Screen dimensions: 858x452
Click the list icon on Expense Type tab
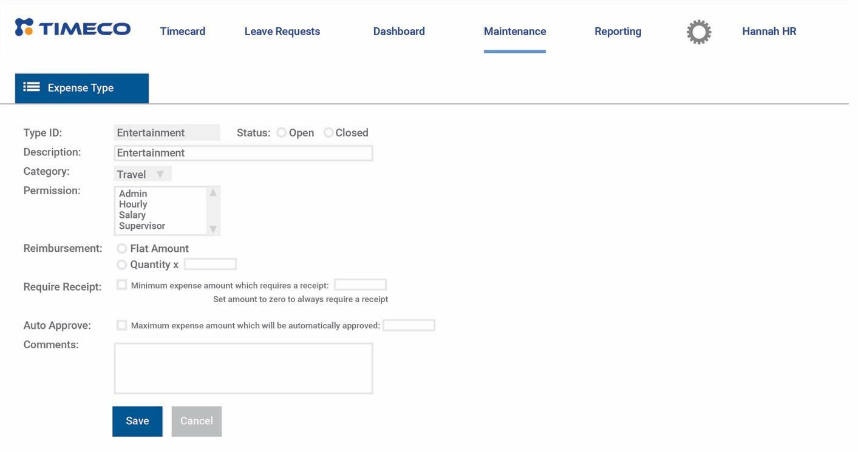pyautogui.click(x=33, y=86)
